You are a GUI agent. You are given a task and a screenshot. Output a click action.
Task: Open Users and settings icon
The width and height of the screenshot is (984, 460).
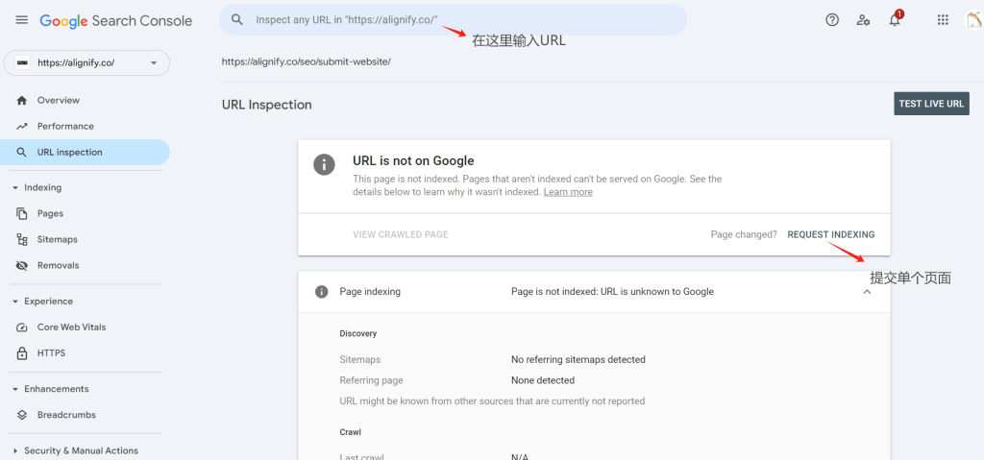pyautogui.click(x=864, y=20)
